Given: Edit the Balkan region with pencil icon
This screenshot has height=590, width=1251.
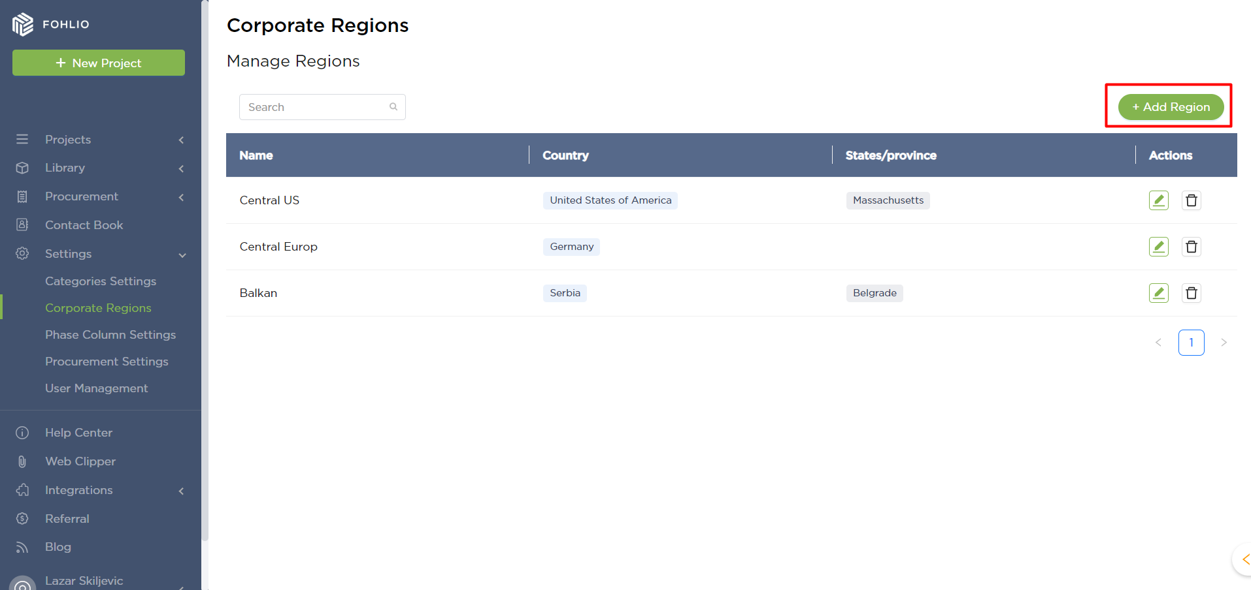Looking at the screenshot, I should click(x=1158, y=293).
